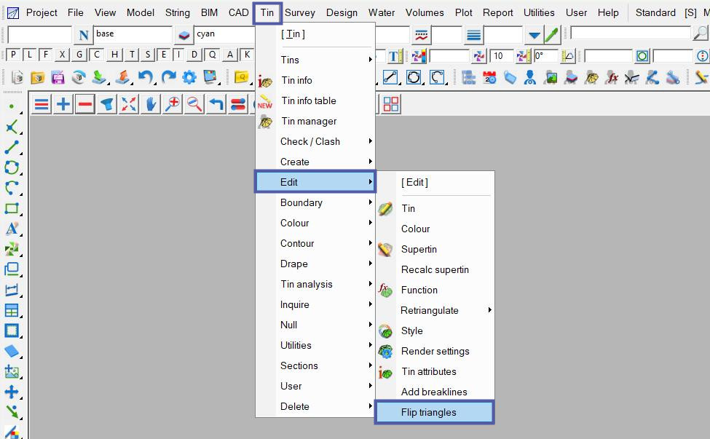Click the red minus remove-model icon
The image size is (710, 439).
pos(84,105)
